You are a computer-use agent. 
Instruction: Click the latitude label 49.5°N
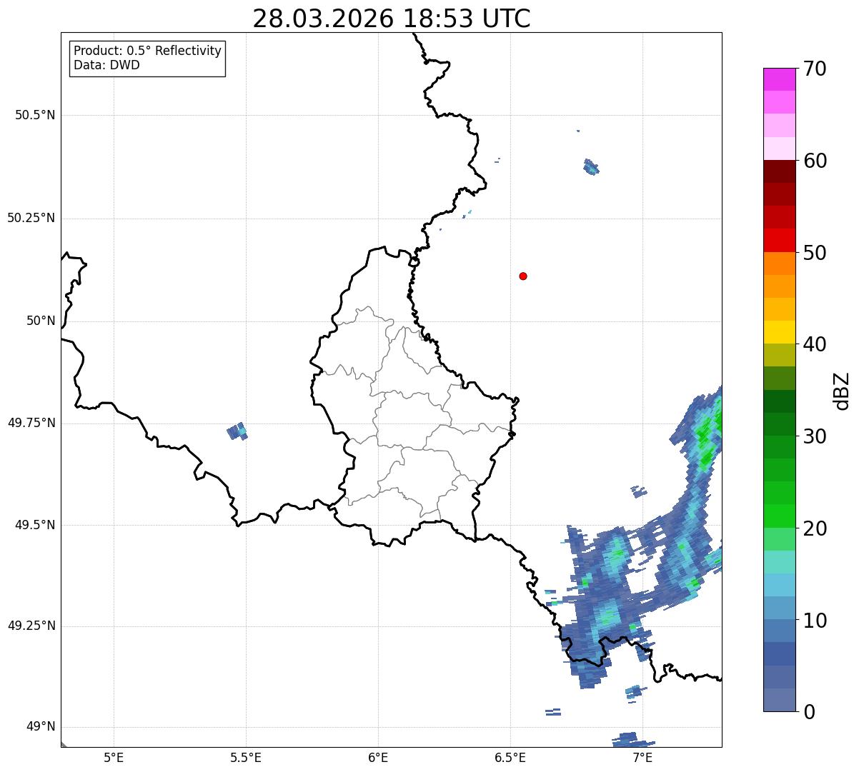tap(35, 525)
